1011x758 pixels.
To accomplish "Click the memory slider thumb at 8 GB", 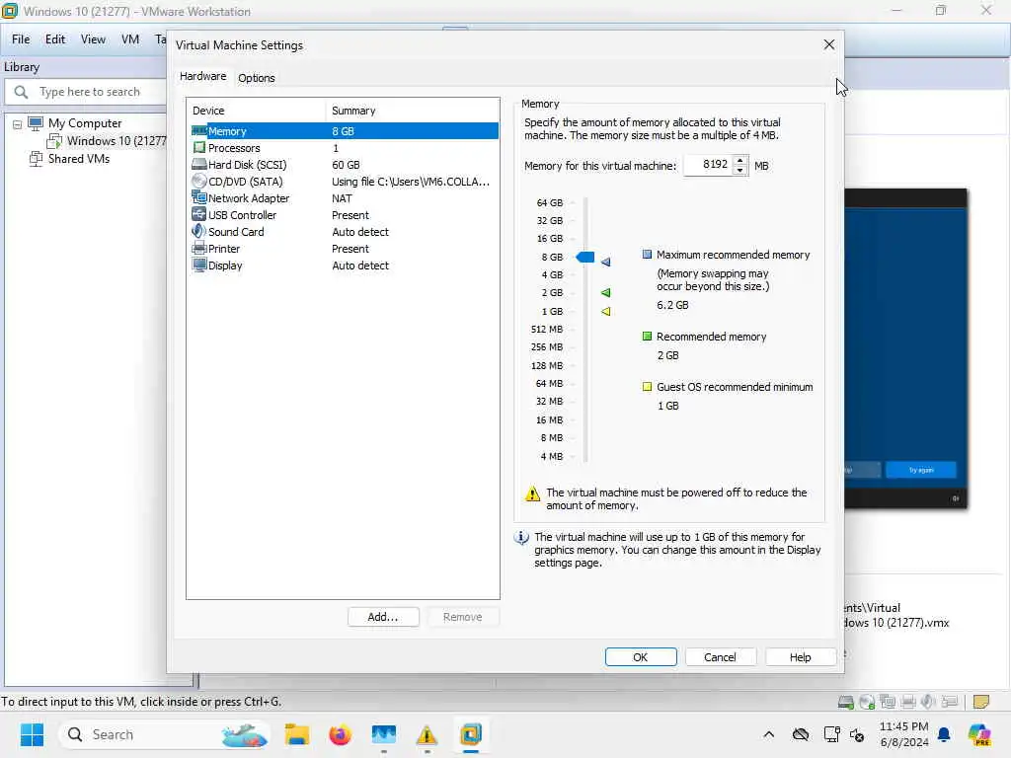I will 584,258.
